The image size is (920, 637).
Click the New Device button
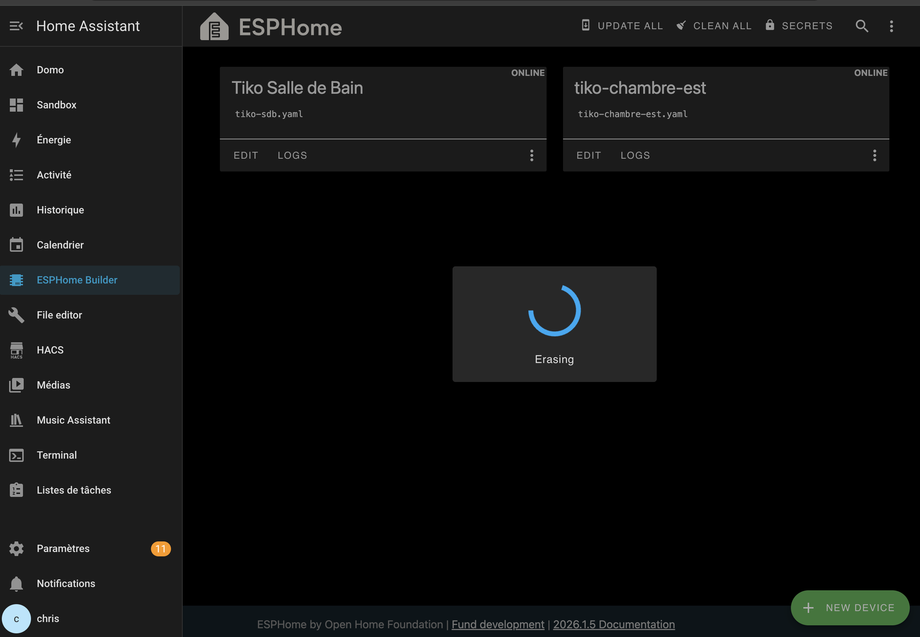(850, 607)
